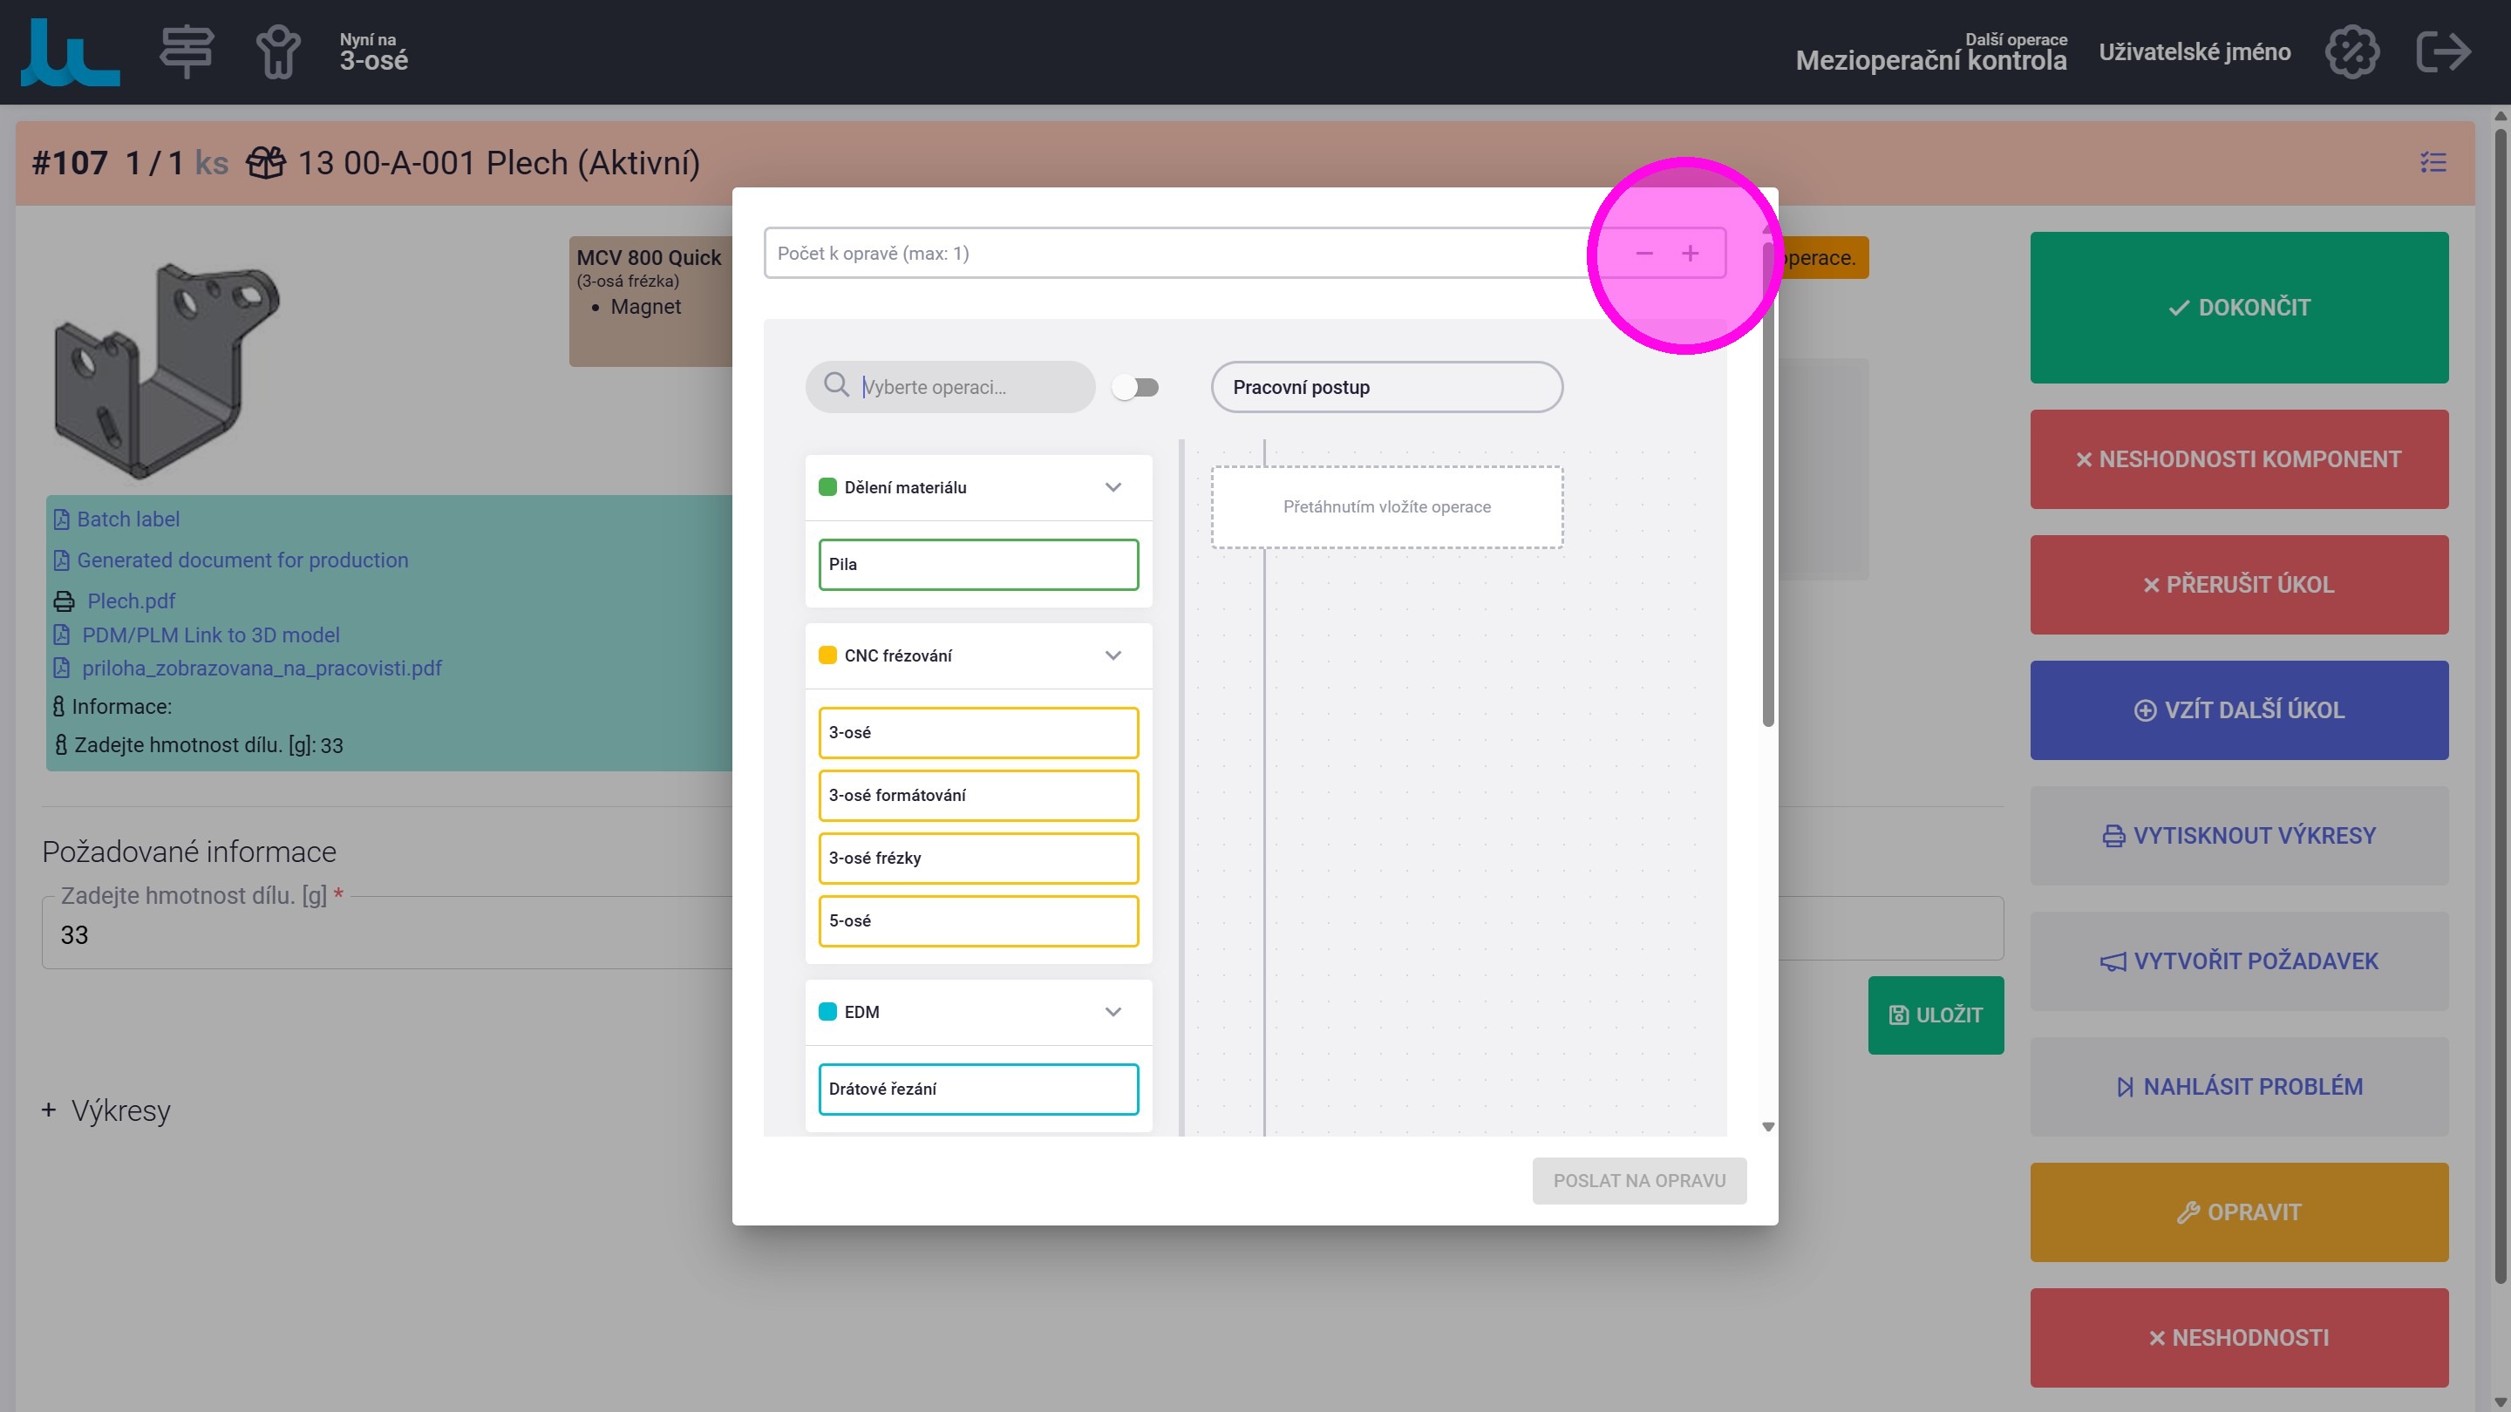This screenshot has height=1412, width=2511.
Task: Click the signpost icon in top bar
Action: tap(187, 51)
